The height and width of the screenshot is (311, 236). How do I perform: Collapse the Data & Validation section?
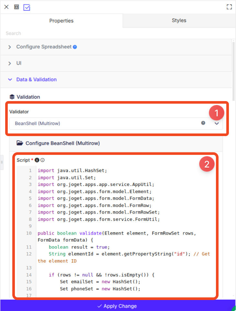coord(116,80)
